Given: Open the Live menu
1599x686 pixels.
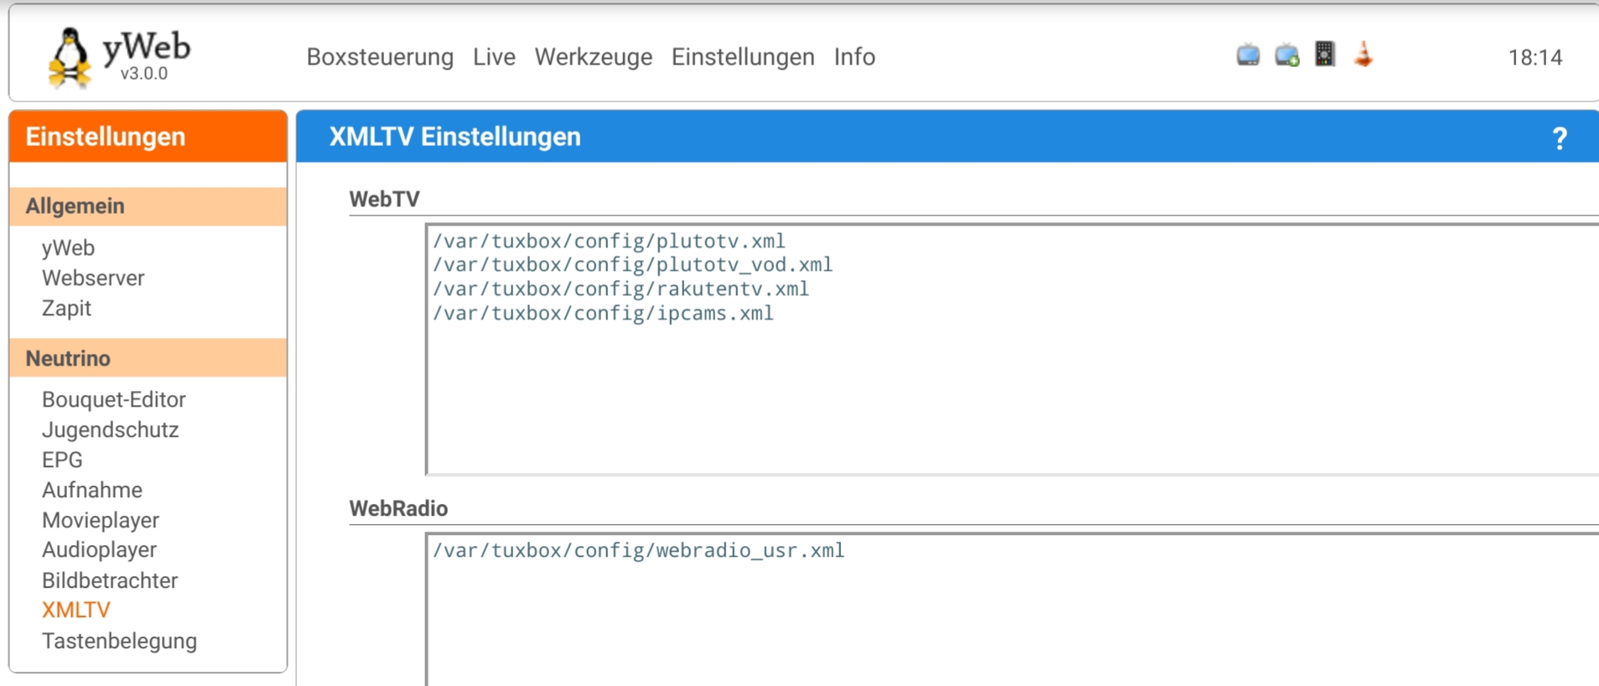Looking at the screenshot, I should click(x=494, y=57).
